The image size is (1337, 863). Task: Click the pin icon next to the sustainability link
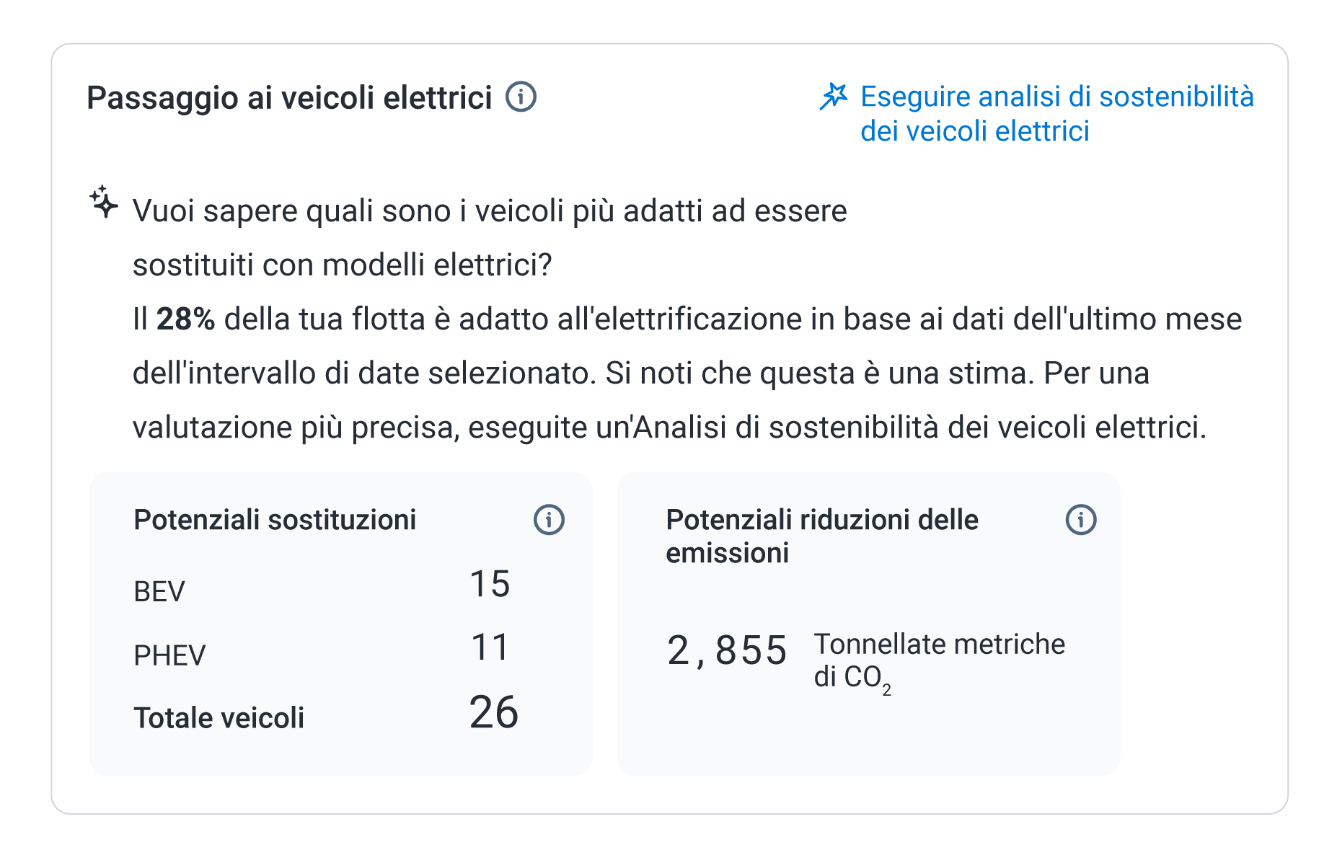834,96
